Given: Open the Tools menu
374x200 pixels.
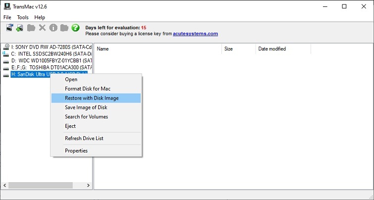Looking at the screenshot, I should coord(23,17).
